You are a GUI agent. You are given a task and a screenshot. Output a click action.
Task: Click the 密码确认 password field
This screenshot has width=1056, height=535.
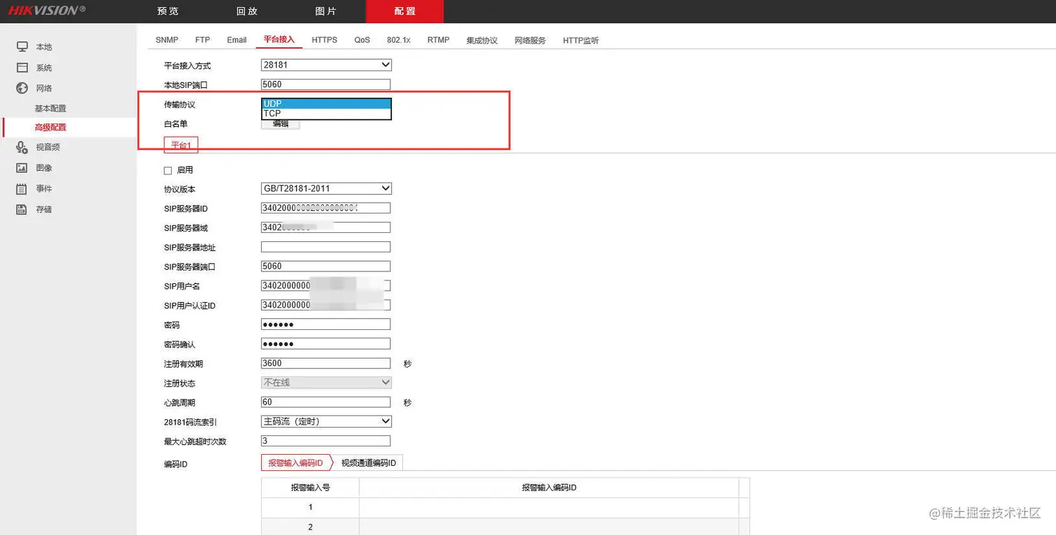[325, 344]
